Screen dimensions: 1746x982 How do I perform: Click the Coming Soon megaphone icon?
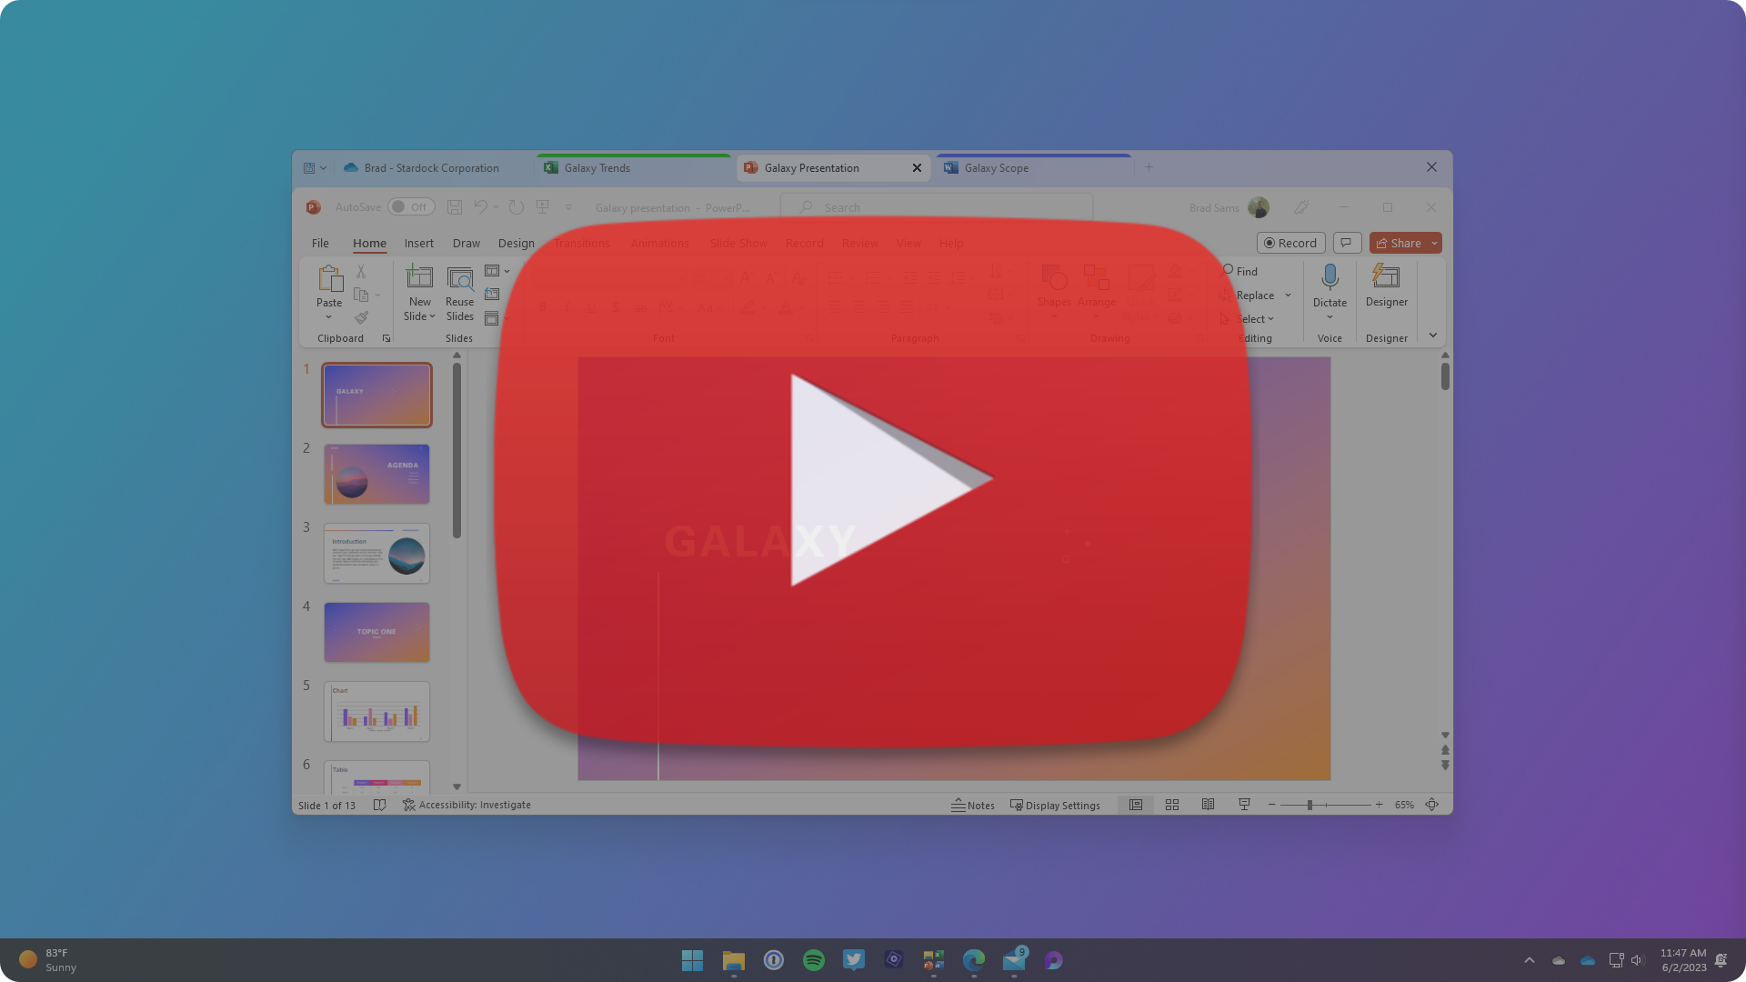[x=1301, y=207]
